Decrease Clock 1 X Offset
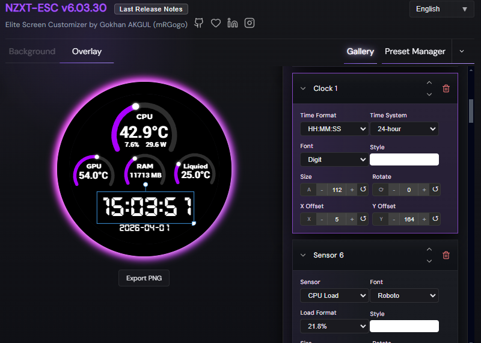481x343 pixels. point(322,219)
